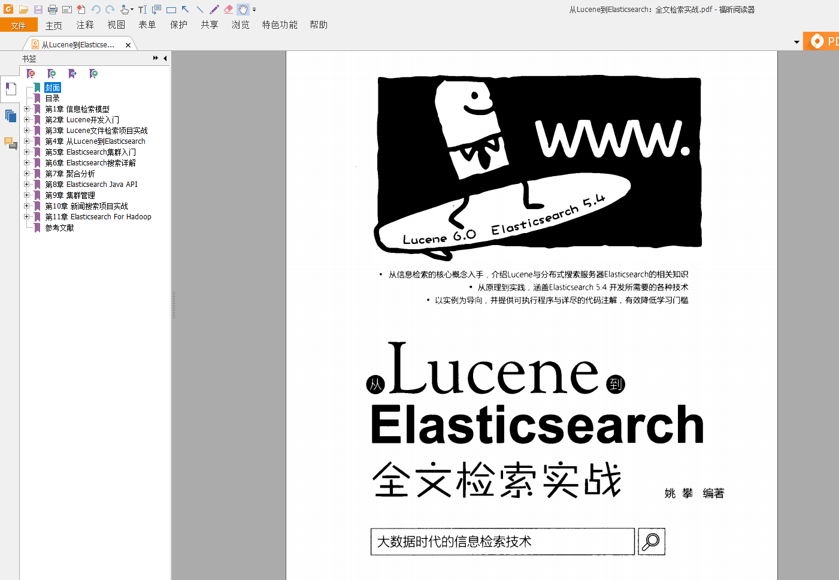
Task: Jump to the 第7章 聚合分析 bookmark
Action: pos(70,174)
